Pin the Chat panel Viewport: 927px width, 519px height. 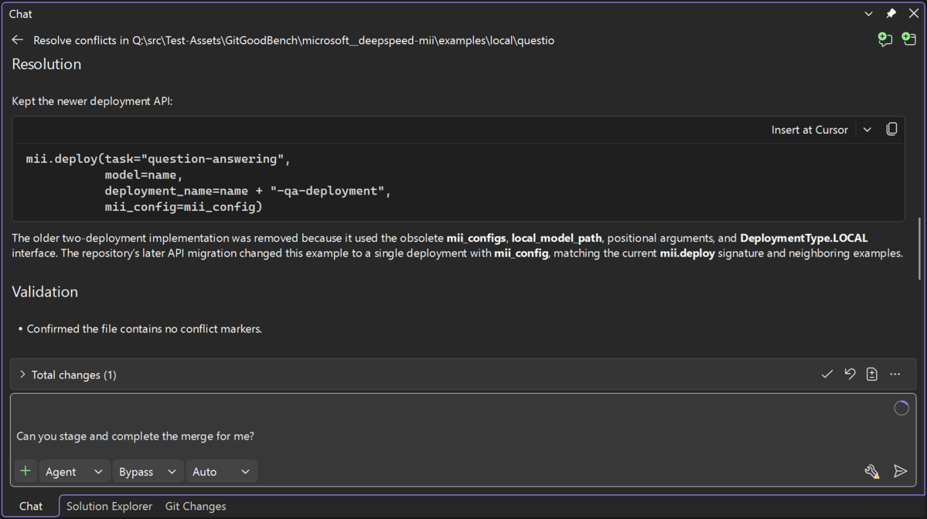[891, 14]
